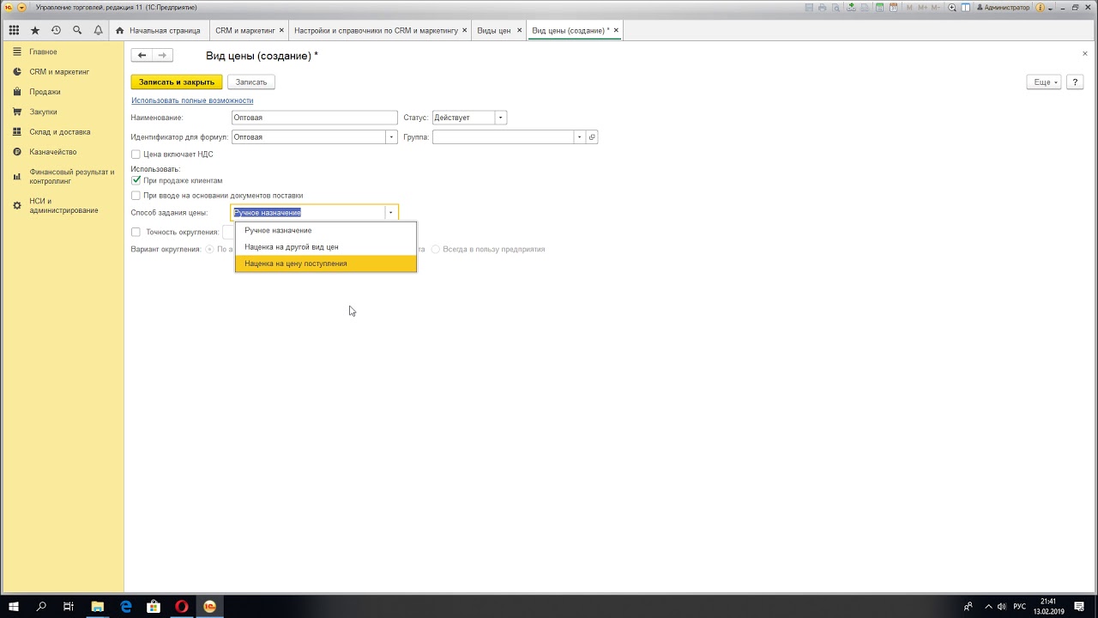Open Microsoft Edge from the taskbar
1098x618 pixels.
126,606
